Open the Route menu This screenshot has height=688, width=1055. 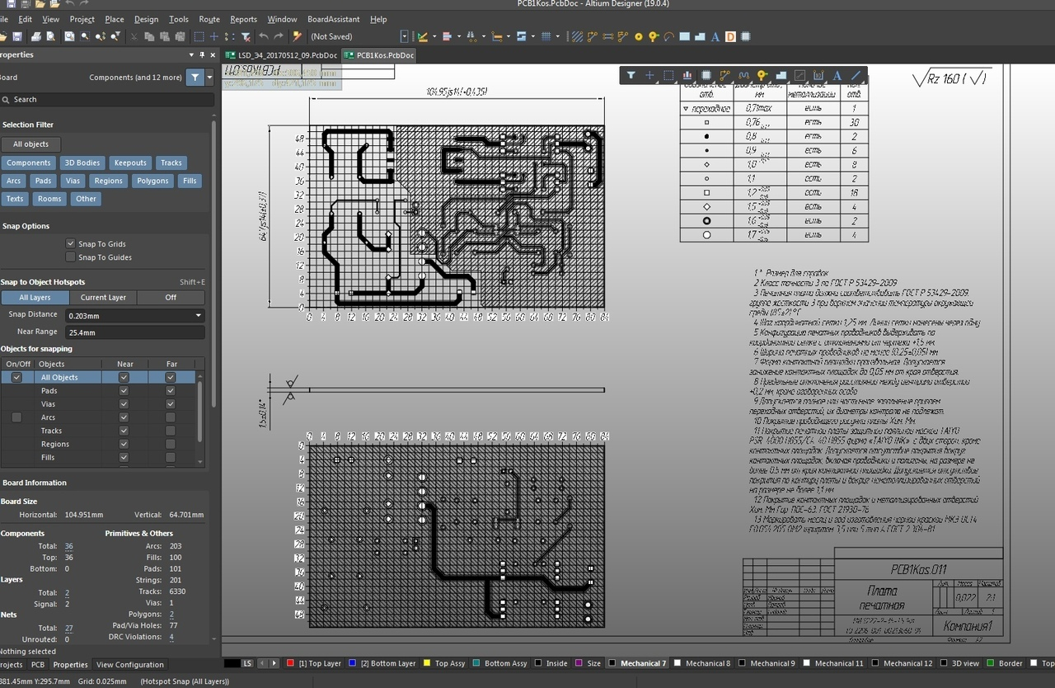tap(209, 19)
